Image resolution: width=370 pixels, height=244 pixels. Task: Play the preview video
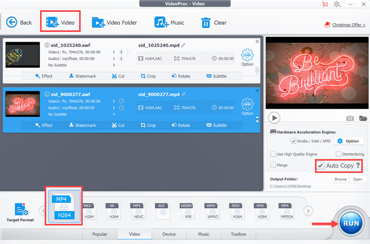click(274, 118)
